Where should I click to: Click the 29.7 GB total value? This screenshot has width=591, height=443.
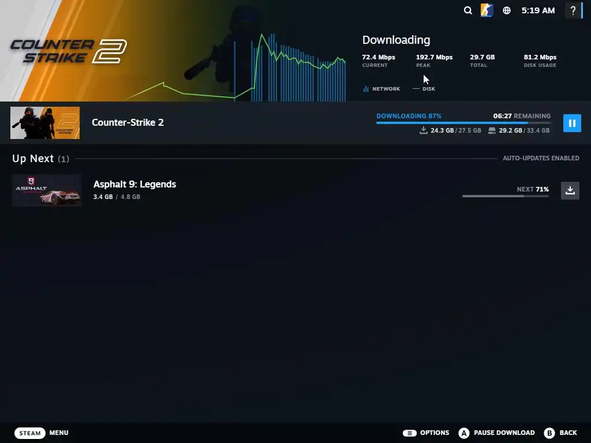(482, 57)
